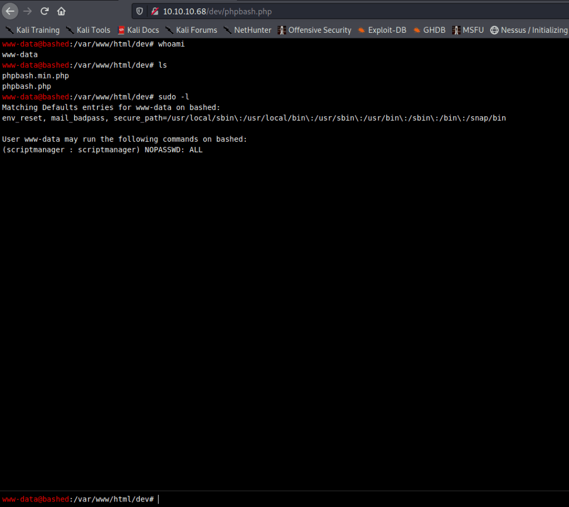Open the Kali Tools bookmark

pos(88,30)
